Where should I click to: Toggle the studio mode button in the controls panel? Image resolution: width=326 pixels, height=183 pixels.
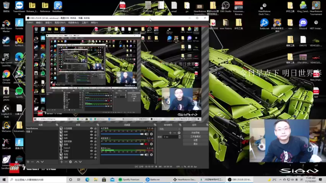coord(195,136)
